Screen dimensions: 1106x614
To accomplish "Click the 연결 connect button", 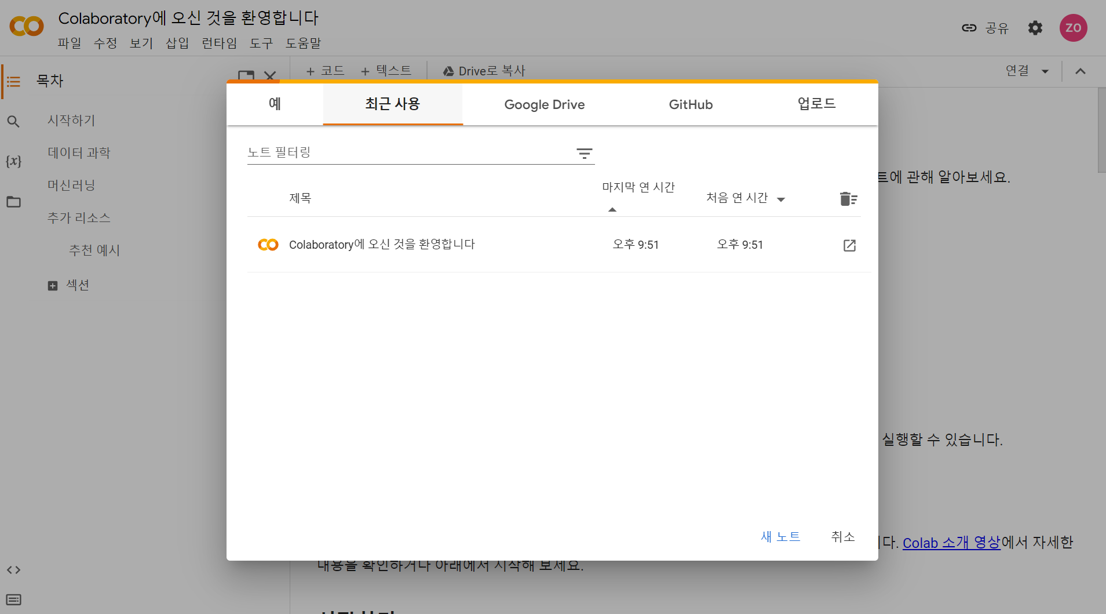I will (1017, 71).
